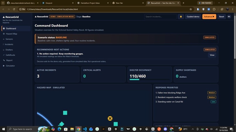The image size is (236, 132).
Task: Show hidden system tray icons
Action: [193, 129]
